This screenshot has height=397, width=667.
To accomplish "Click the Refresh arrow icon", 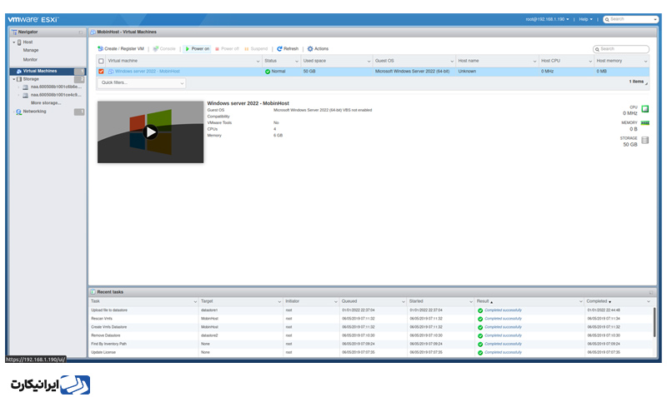I will coord(279,49).
